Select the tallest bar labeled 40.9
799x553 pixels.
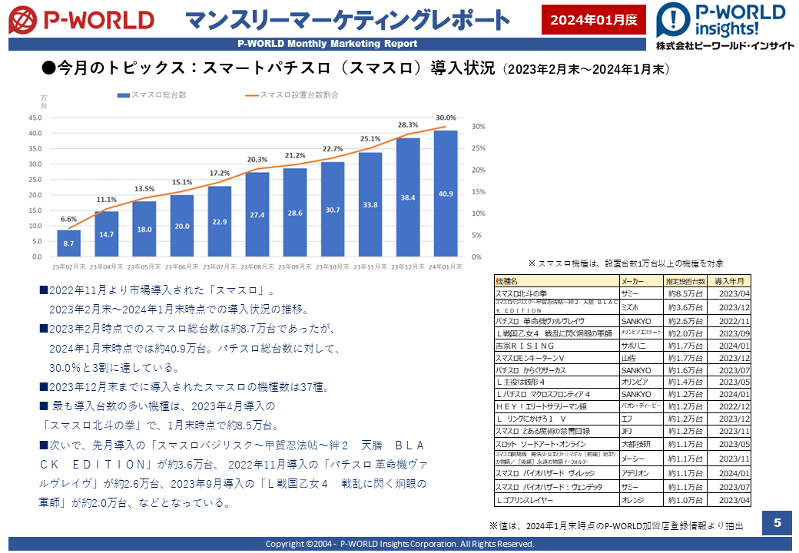pyautogui.click(x=446, y=194)
